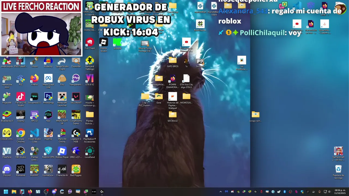Launch Photoshop from the desktop

[48, 99]
